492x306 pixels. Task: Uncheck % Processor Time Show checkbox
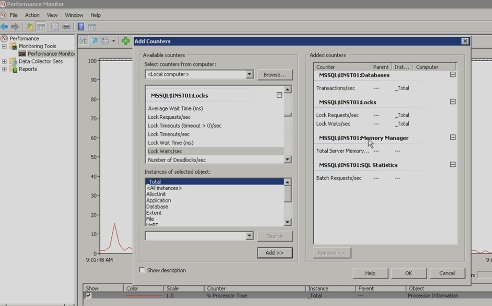[88, 295]
